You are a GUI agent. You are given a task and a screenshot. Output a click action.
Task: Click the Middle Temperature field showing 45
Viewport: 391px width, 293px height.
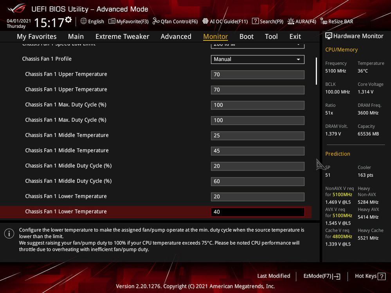pyautogui.click(x=258, y=151)
